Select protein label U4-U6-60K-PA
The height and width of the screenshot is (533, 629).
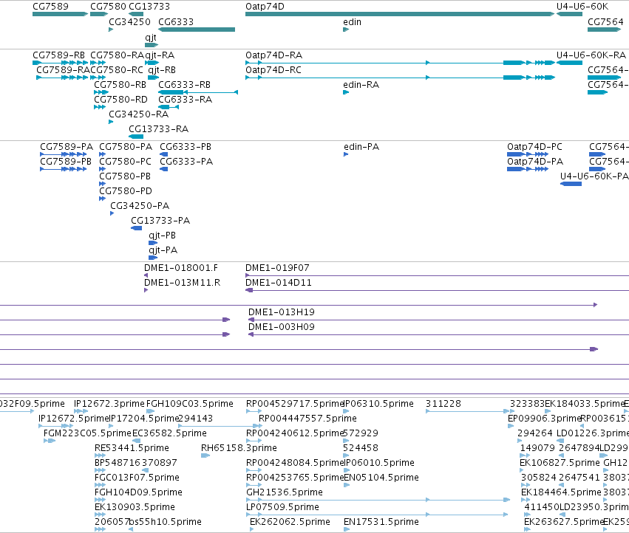[x=594, y=176]
